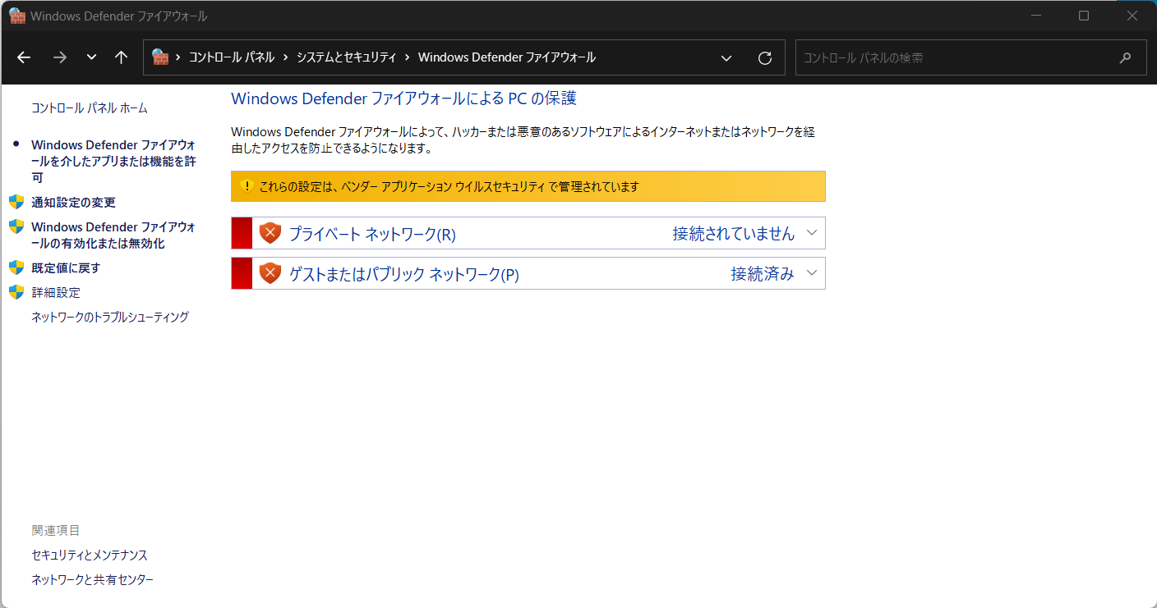Screen dimensions: 1157x608
Task: Open the address bar history dropdown
Action: pos(726,57)
